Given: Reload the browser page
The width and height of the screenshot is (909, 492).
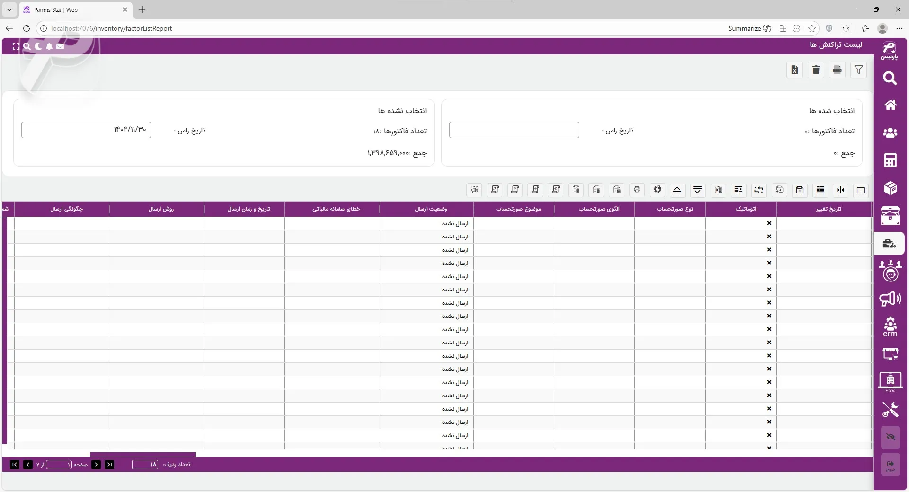Looking at the screenshot, I should [27, 28].
